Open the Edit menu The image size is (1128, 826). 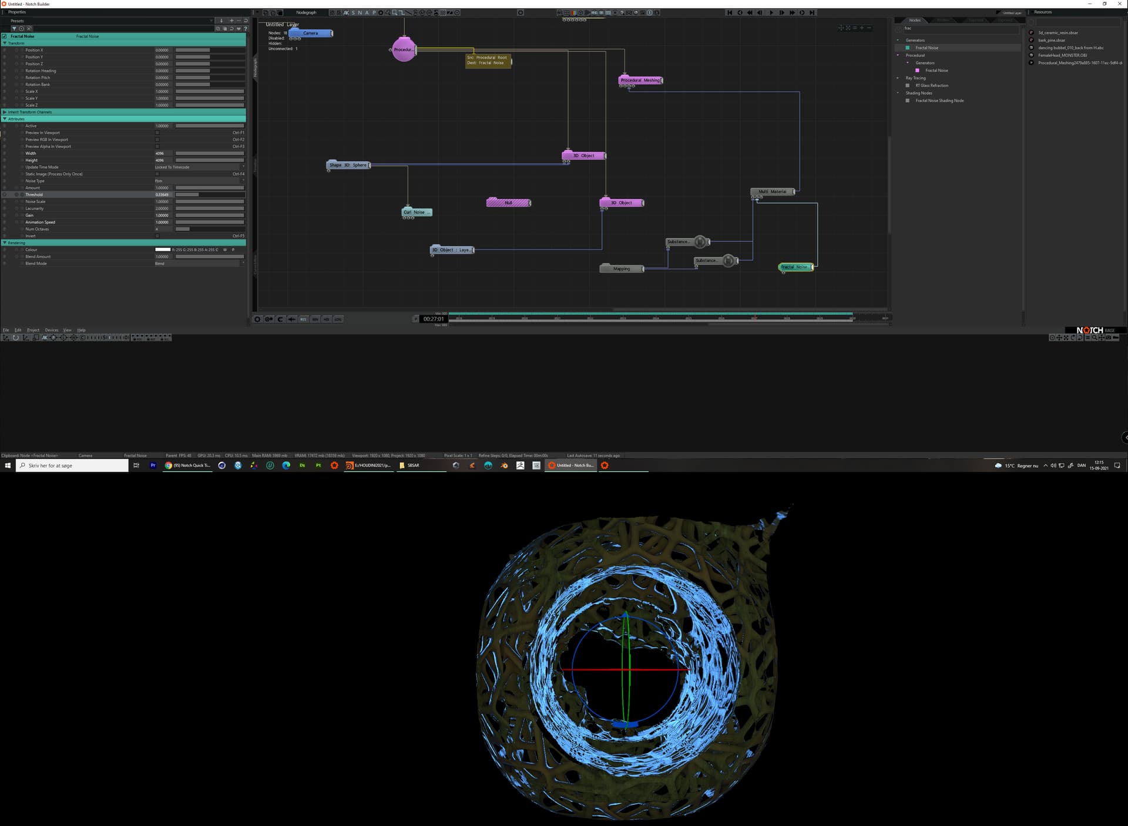pos(18,330)
